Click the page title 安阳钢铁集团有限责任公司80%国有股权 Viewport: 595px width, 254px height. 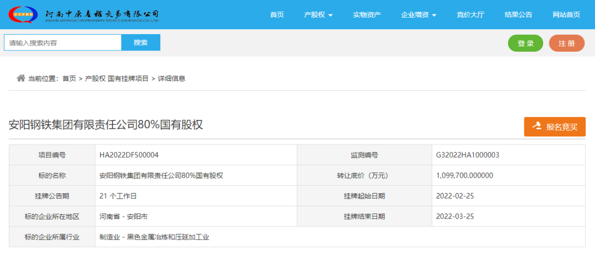106,125
